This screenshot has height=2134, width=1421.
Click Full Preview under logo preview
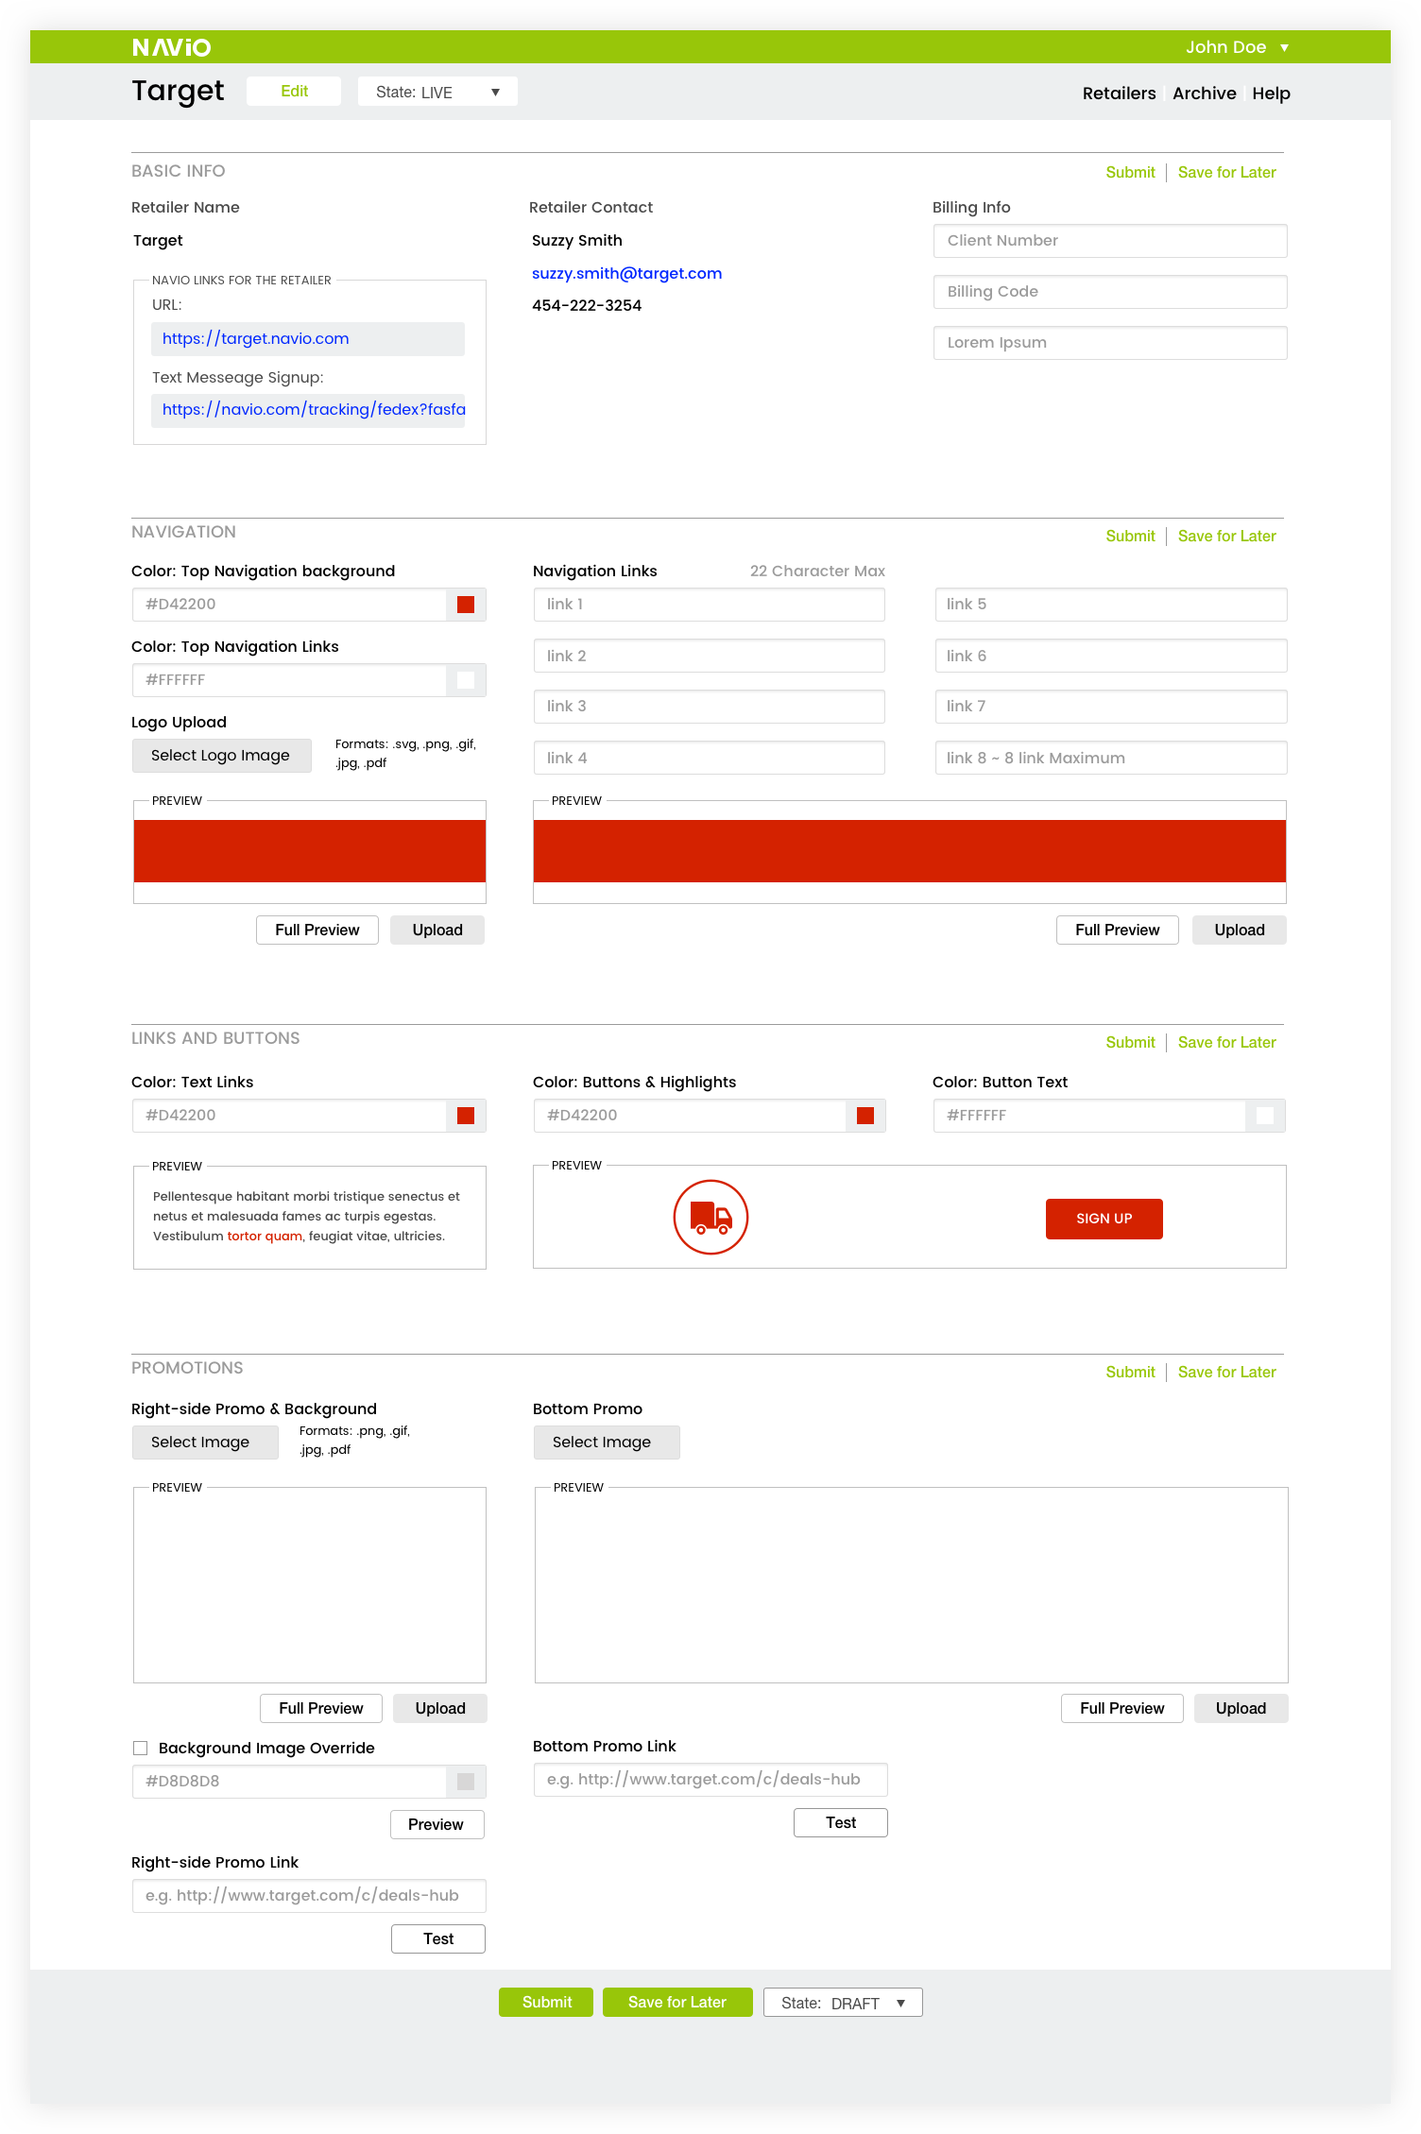point(317,930)
